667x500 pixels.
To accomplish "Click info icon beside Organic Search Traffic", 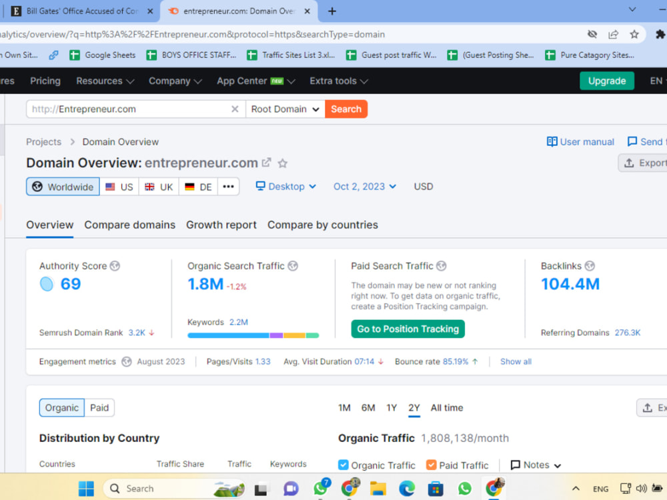I will coord(293,266).
